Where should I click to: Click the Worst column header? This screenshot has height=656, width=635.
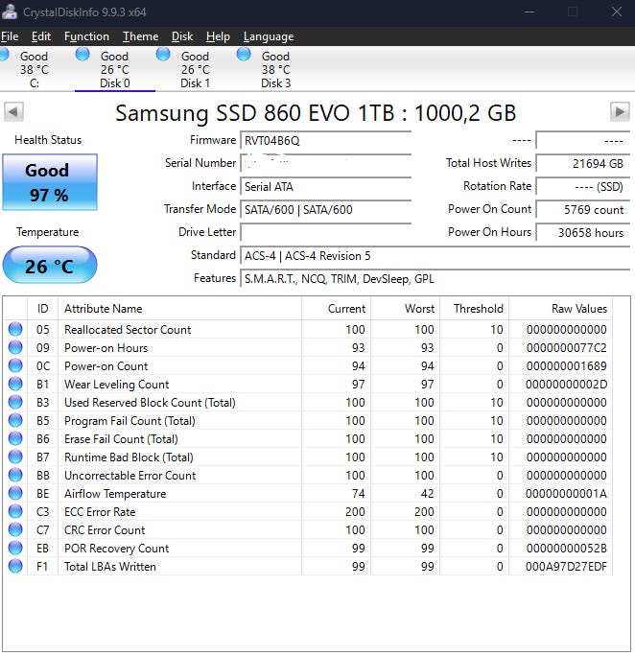(x=406, y=308)
